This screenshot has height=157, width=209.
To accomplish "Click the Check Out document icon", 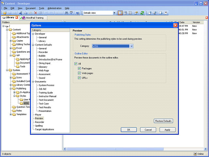I will [x=161, y=13].
